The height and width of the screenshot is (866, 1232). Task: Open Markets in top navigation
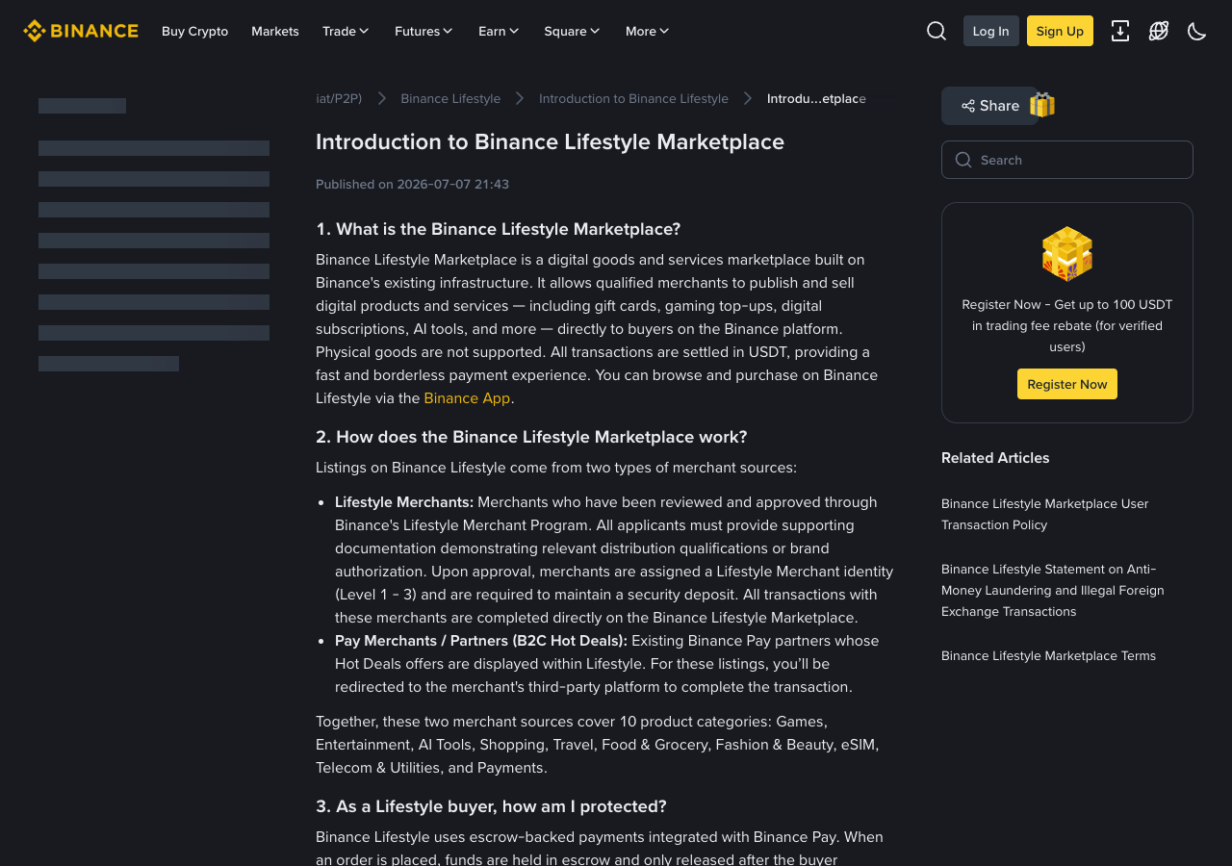[x=275, y=31]
